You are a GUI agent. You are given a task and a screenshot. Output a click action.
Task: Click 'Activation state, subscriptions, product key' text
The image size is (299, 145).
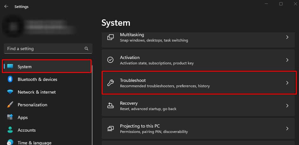[157, 63]
